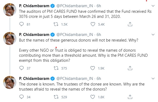Like the tweet with 5.4K likes
The width and height of the screenshot is (158, 102).
pyautogui.click(x=93, y=24)
